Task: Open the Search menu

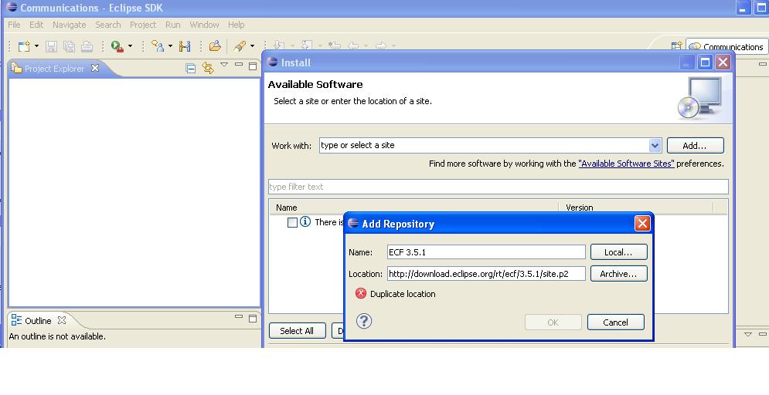Action: pos(108,25)
